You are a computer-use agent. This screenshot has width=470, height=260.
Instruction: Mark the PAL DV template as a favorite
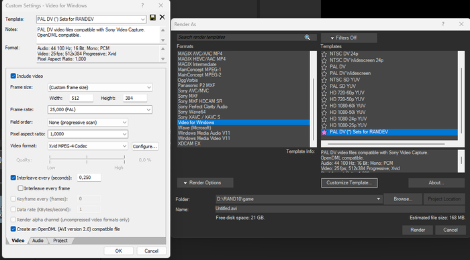coord(324,67)
